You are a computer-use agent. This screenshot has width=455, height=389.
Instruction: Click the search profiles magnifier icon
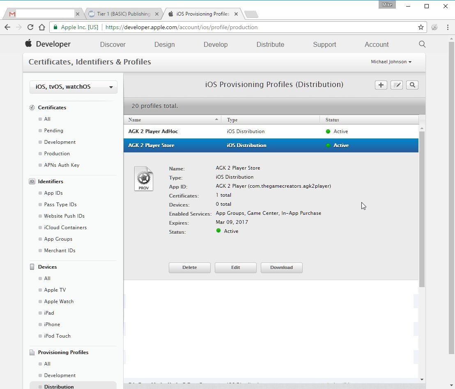[412, 85]
